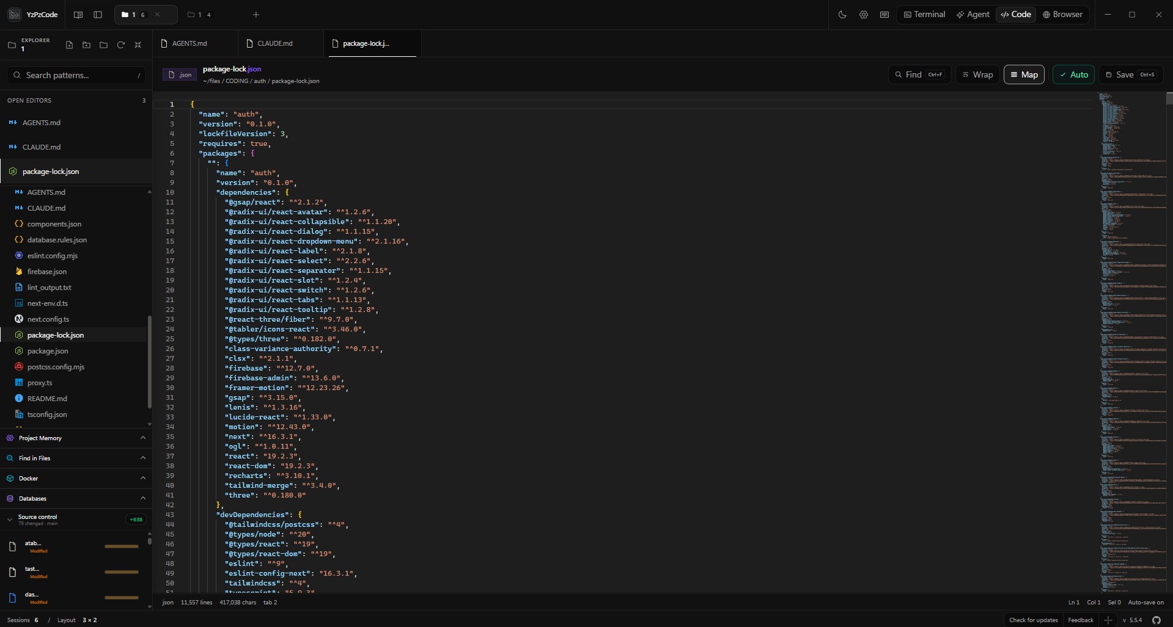Toggle the sidebar panel layout icon
This screenshot has height=627, width=1173.
point(98,15)
